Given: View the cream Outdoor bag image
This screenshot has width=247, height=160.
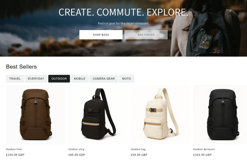Looking at the screenshot, I should click(160, 115).
